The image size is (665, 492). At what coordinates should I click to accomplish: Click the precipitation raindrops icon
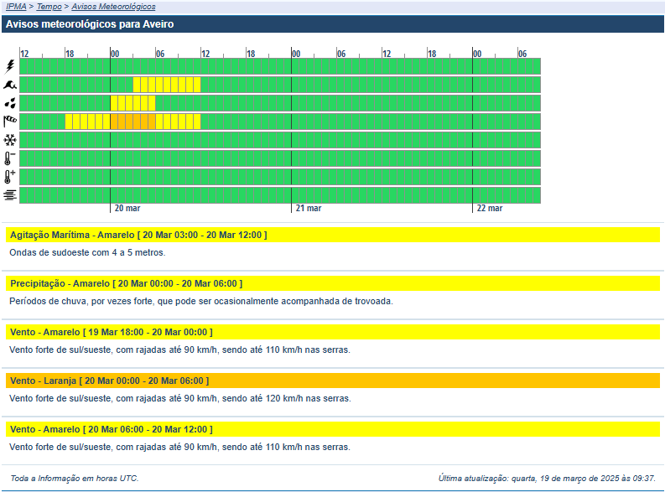tap(10, 103)
